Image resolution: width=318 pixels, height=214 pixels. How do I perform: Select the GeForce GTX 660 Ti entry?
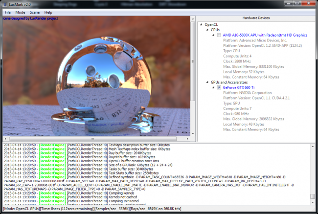point(239,87)
